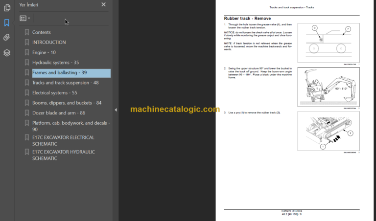Click the bookmark icon beside Tracks and track suspension
The width and height of the screenshot is (376, 221).
coord(27,82)
